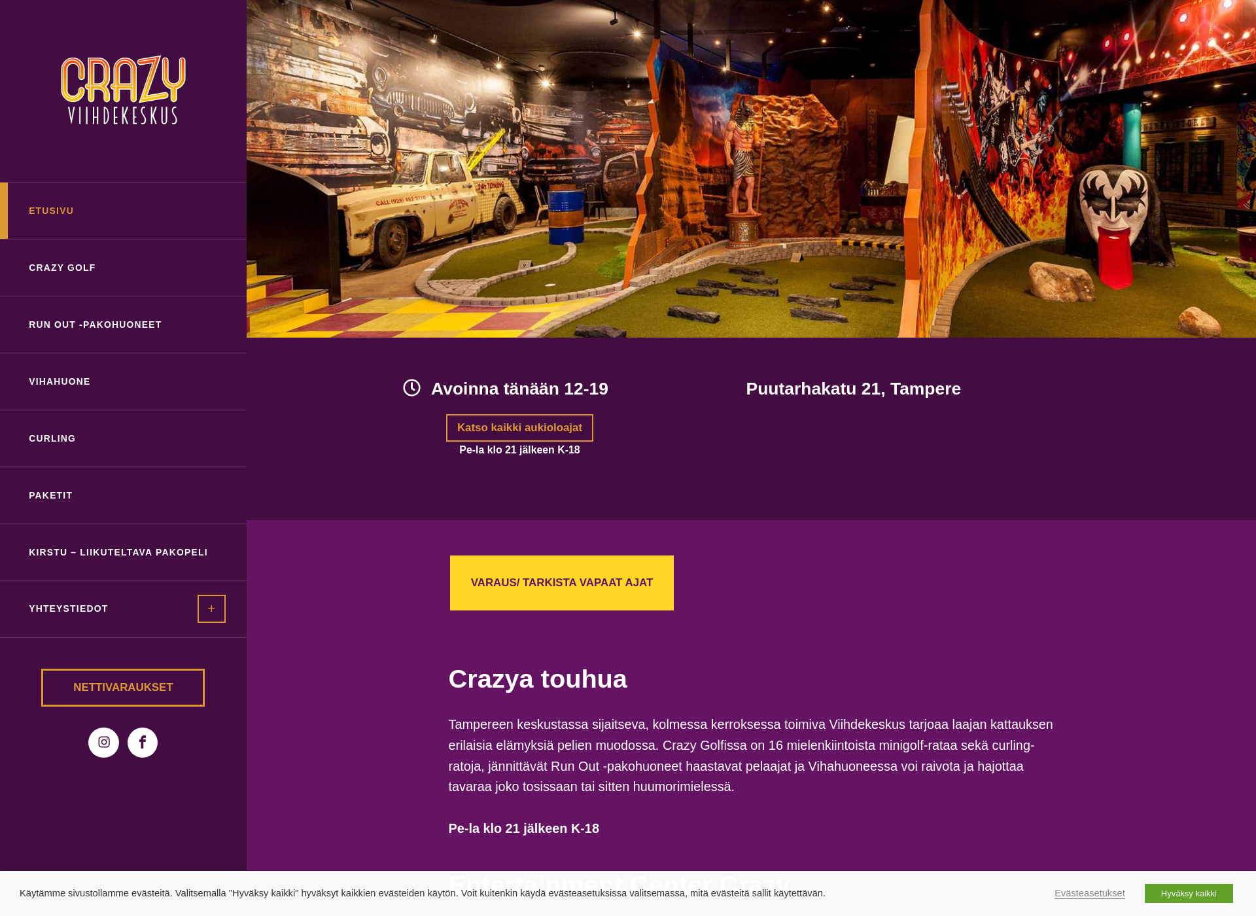Click NETTIVARAUKSET sidebar button
The image size is (1256, 916).
pos(123,686)
